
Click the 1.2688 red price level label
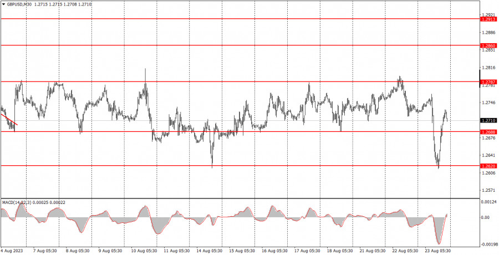pos(489,132)
